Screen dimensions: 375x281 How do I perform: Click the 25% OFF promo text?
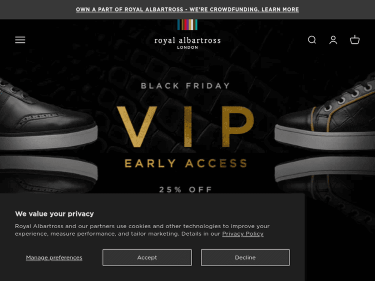186,189
